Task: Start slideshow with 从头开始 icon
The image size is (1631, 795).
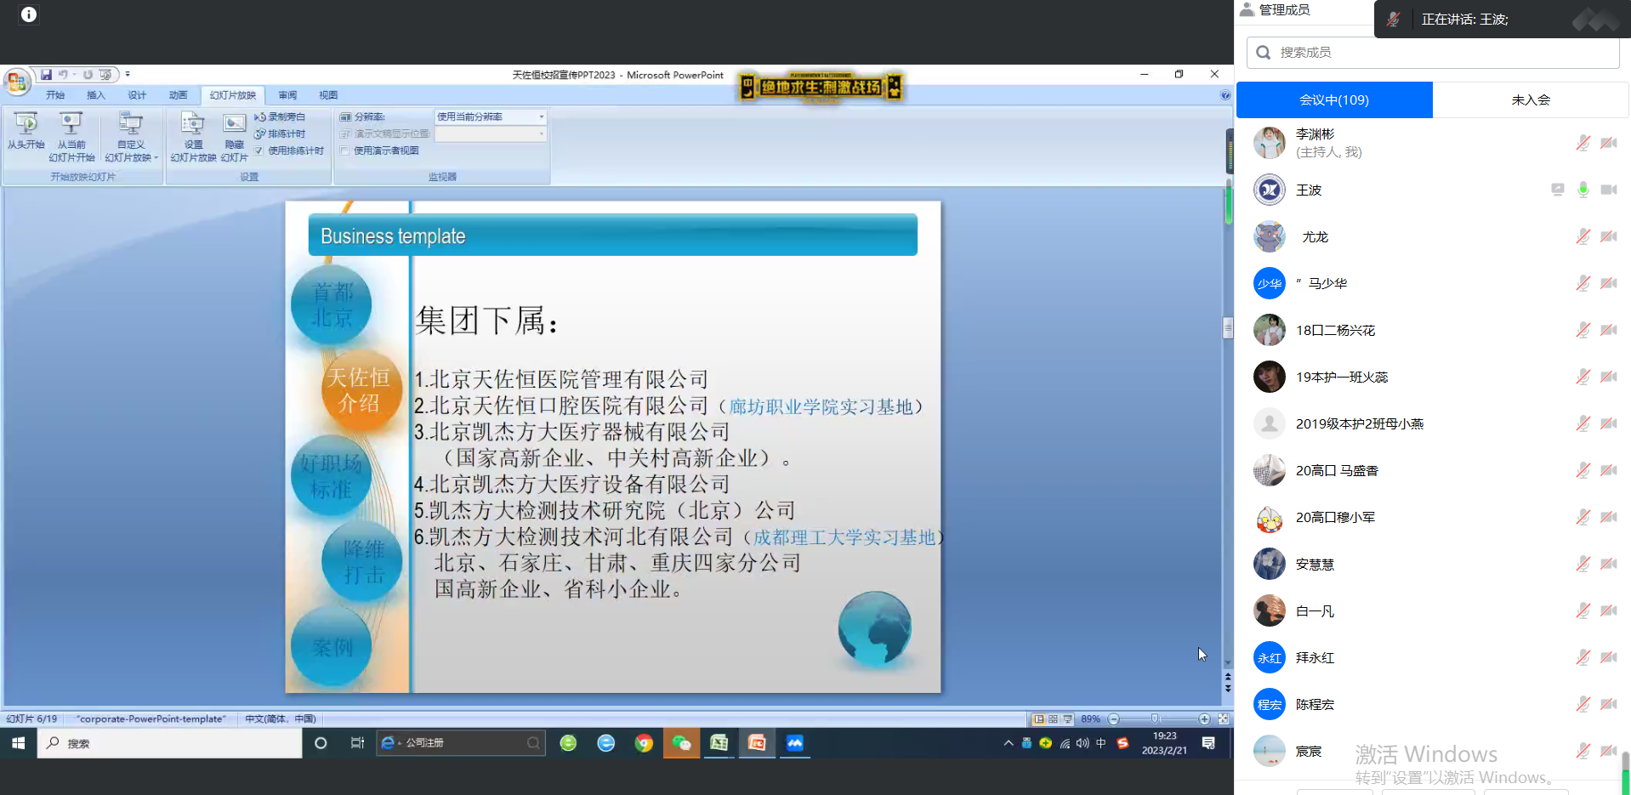Action: point(26,130)
